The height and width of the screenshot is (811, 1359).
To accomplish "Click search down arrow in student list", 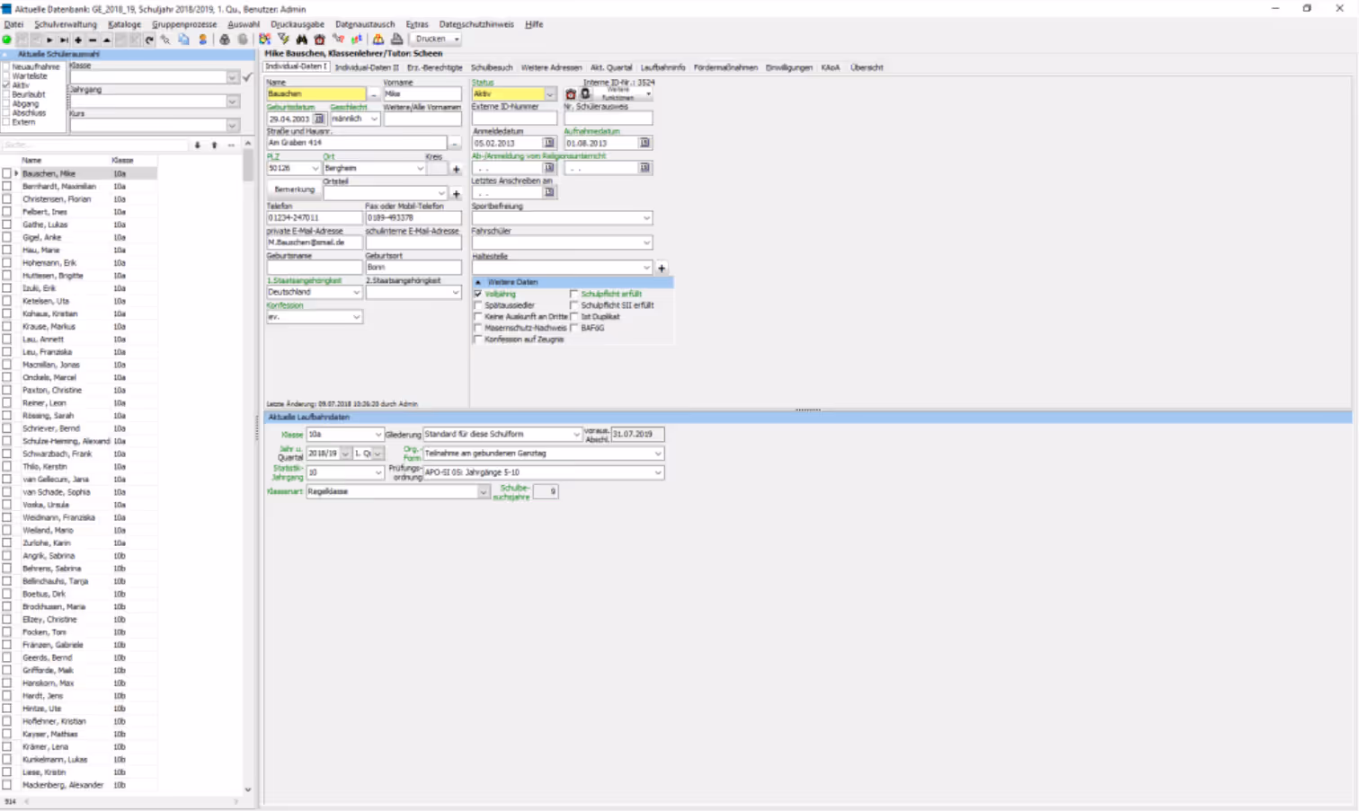I will click(x=197, y=145).
